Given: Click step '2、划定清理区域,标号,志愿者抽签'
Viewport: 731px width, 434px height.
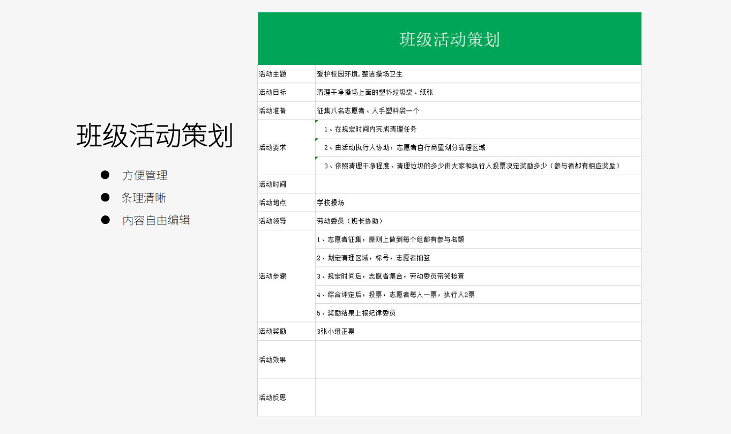Looking at the screenshot, I should 478,258.
